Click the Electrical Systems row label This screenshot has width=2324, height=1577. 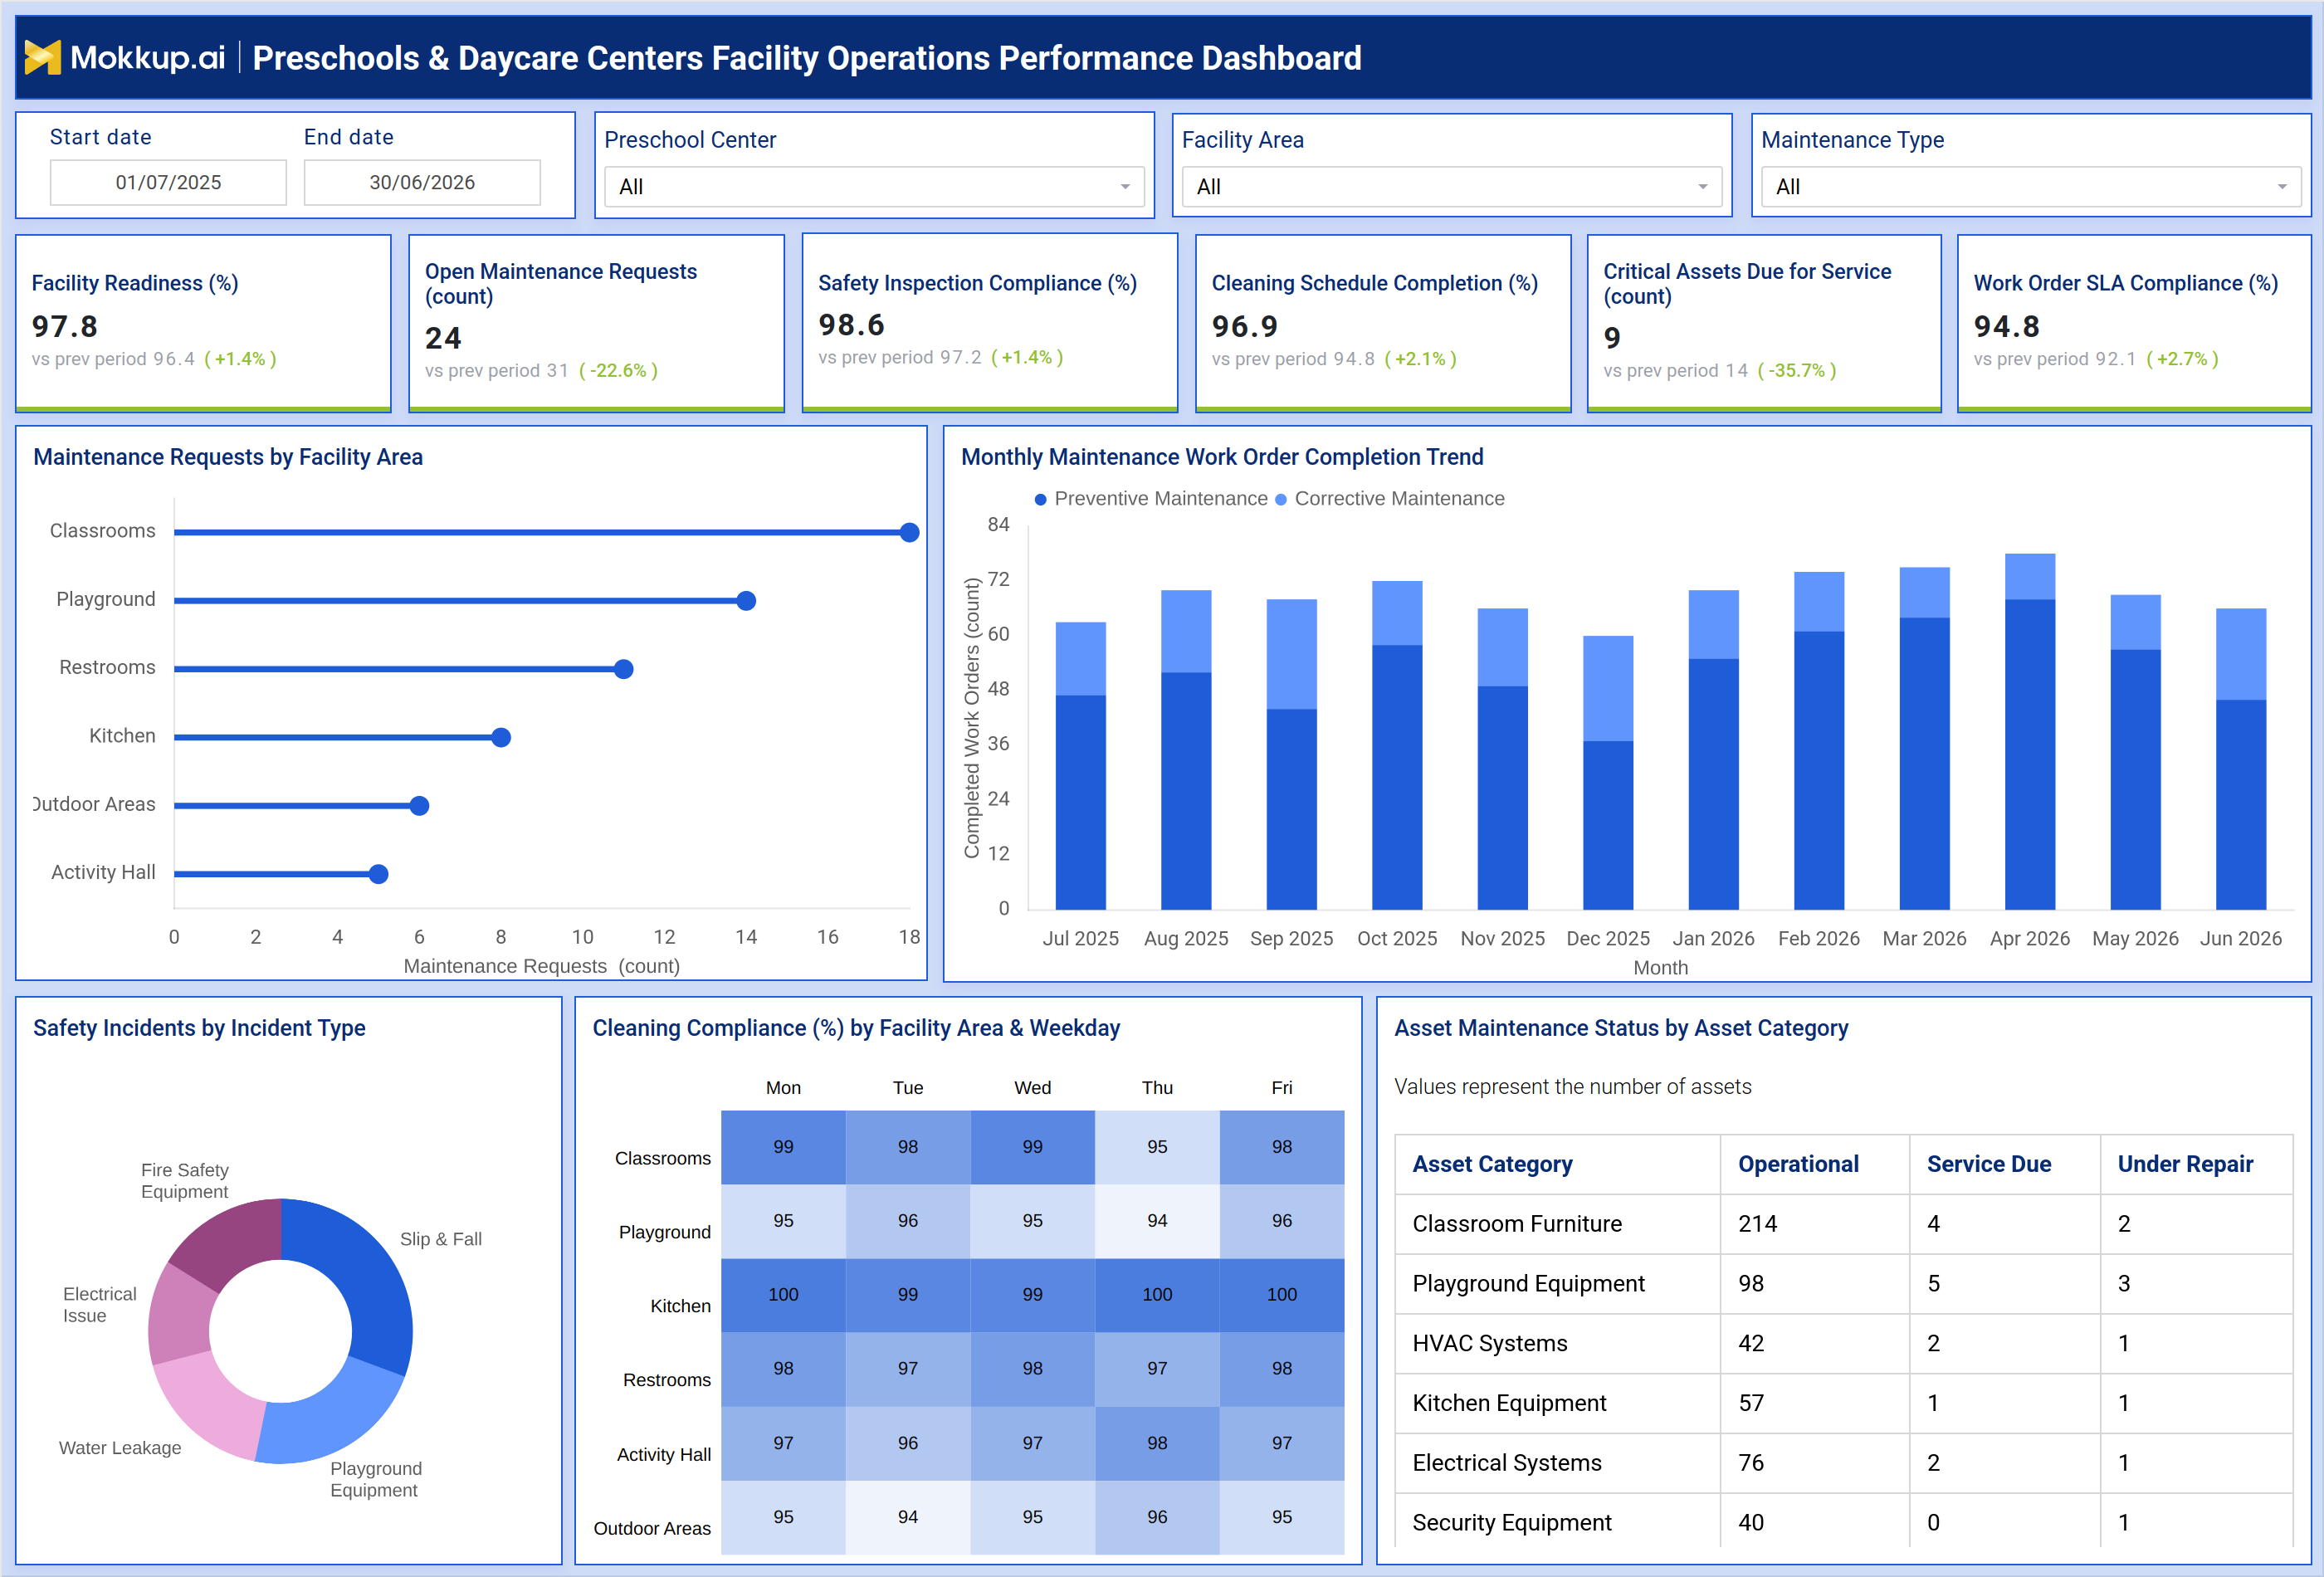point(1506,1463)
